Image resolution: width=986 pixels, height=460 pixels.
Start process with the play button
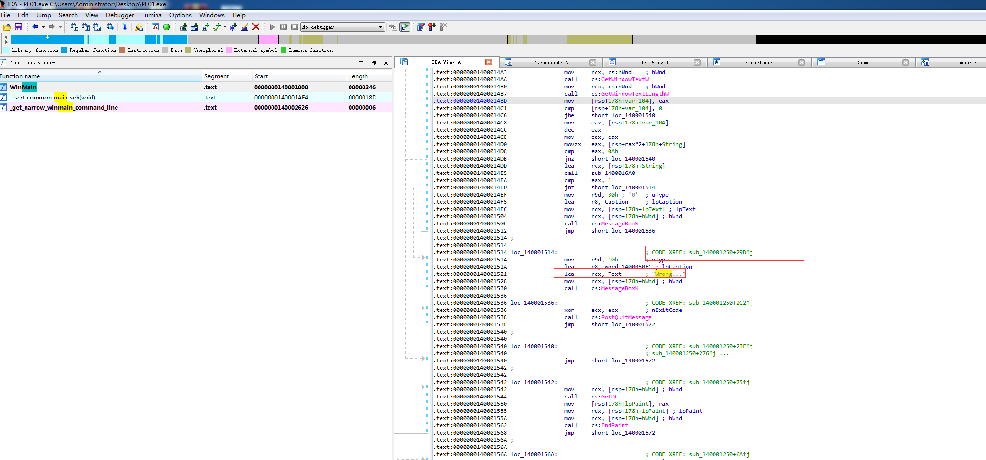(272, 27)
